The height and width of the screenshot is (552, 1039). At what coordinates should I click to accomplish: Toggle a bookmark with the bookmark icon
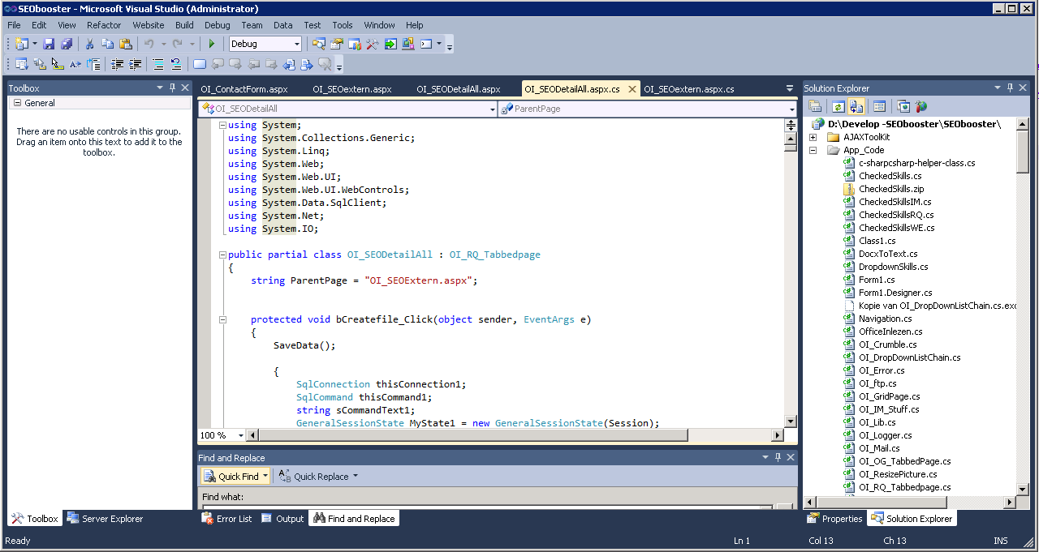click(x=199, y=64)
